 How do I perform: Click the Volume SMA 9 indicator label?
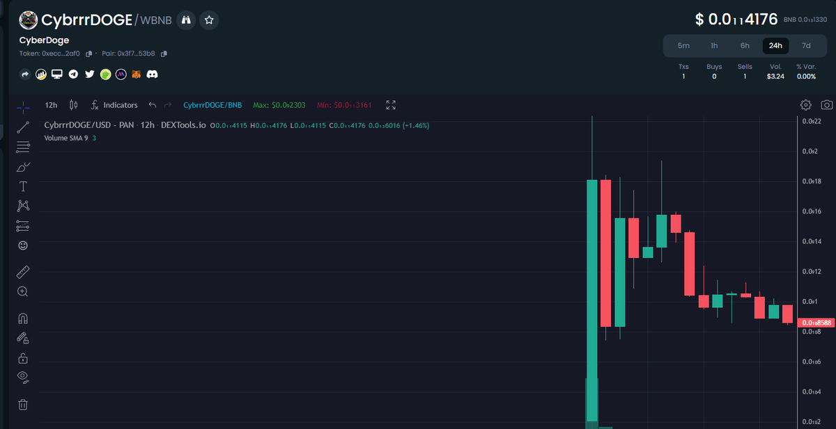65,138
